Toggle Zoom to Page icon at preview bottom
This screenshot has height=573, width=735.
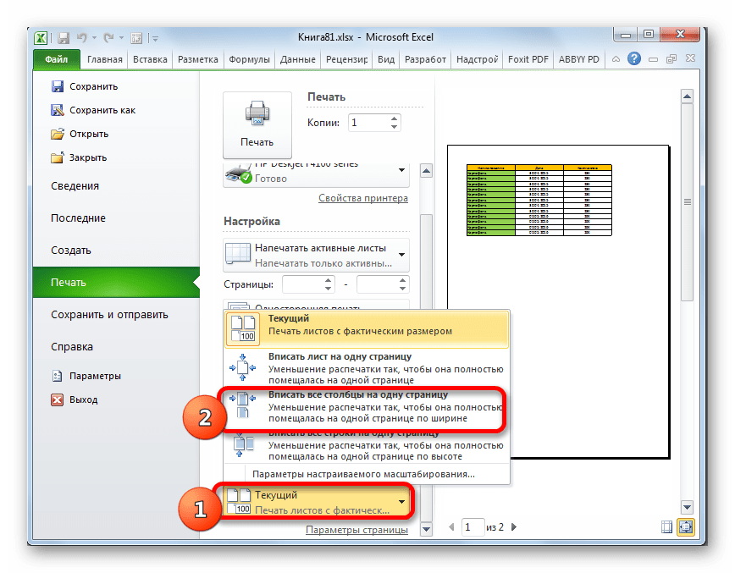click(x=685, y=527)
